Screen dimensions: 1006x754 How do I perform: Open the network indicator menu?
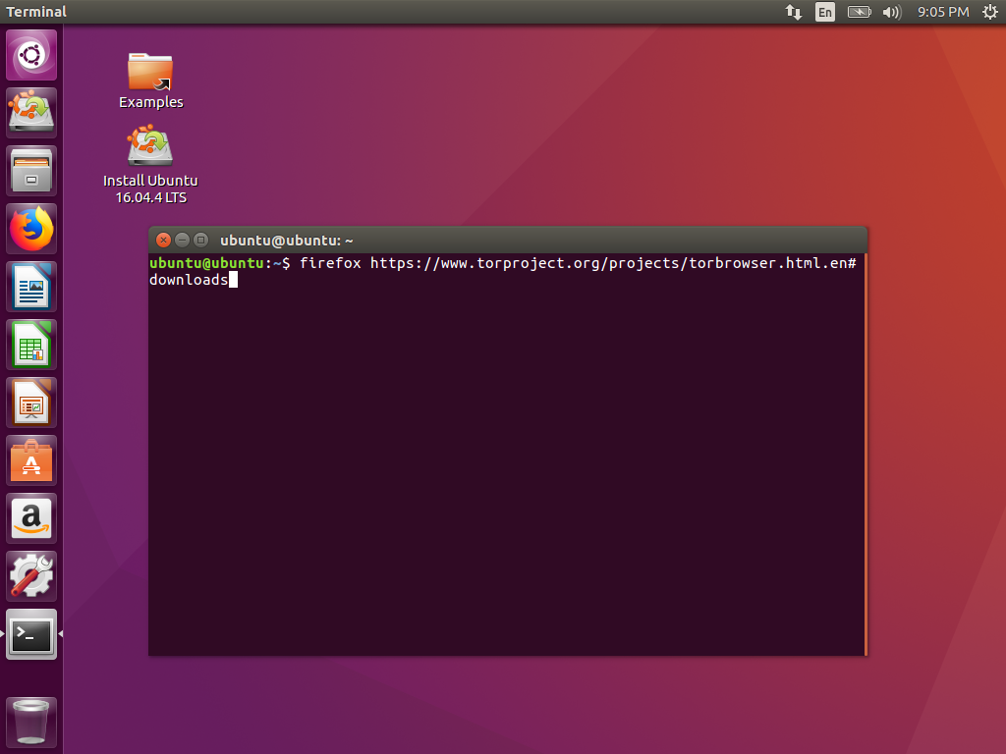[x=793, y=12]
